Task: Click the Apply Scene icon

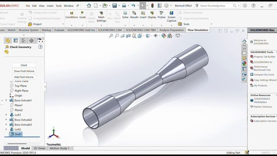Action: pos(170,36)
